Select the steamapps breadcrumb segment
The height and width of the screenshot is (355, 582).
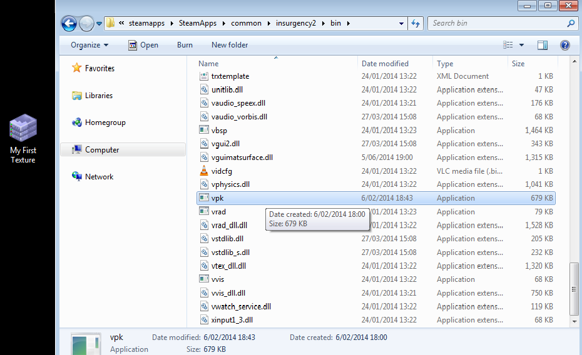[146, 23]
